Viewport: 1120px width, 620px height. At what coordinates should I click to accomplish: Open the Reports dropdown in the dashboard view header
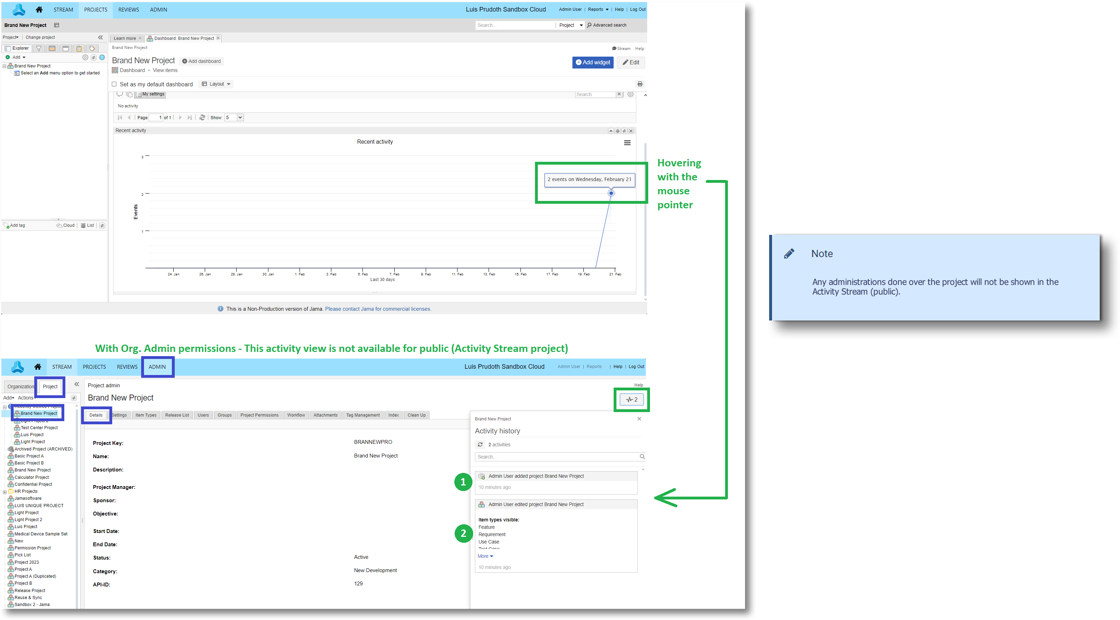click(598, 9)
